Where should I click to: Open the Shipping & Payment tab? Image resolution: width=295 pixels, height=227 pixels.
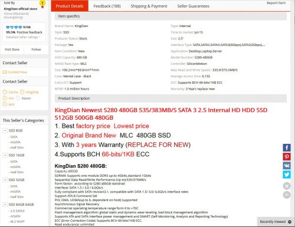pos(149,6)
